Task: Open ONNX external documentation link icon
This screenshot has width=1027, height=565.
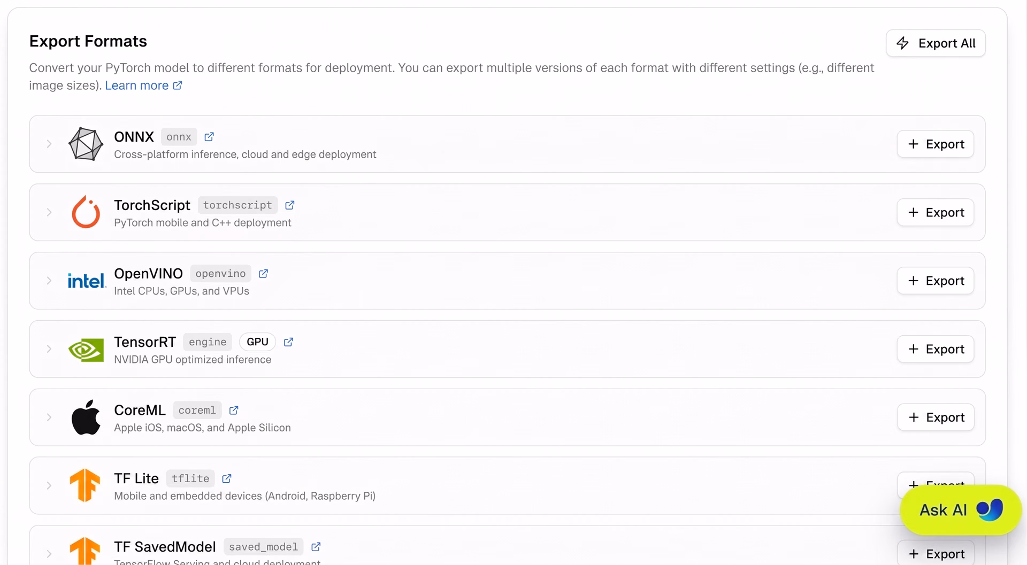Action: [x=209, y=137]
